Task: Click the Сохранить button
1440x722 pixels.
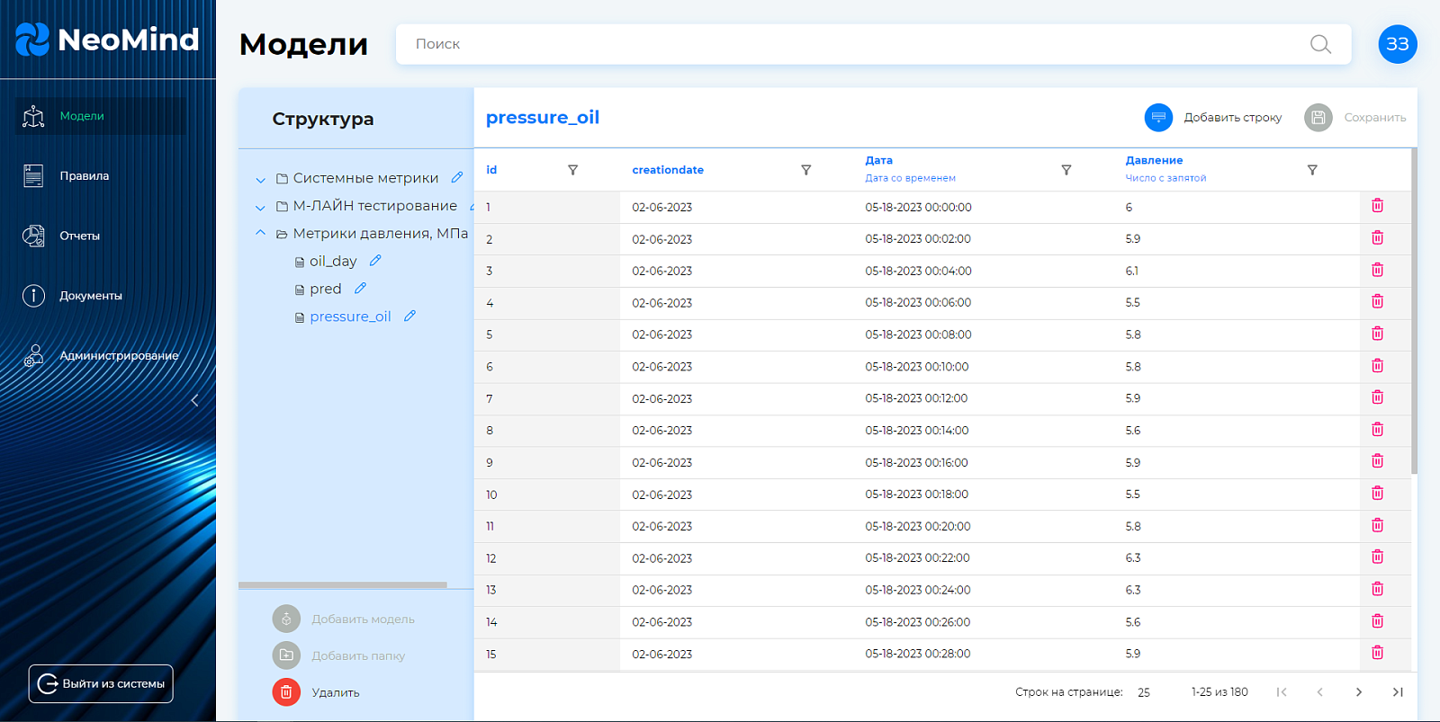Action: click(x=1355, y=118)
